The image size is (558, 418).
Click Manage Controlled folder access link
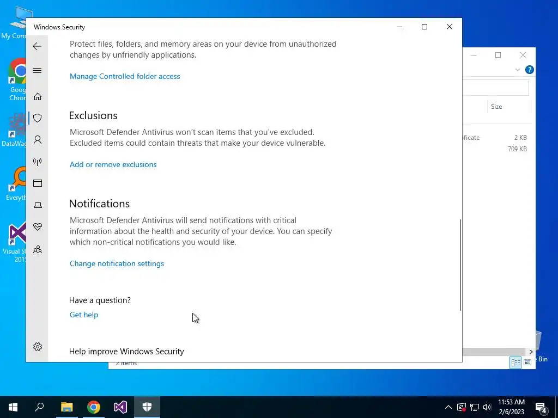click(125, 76)
